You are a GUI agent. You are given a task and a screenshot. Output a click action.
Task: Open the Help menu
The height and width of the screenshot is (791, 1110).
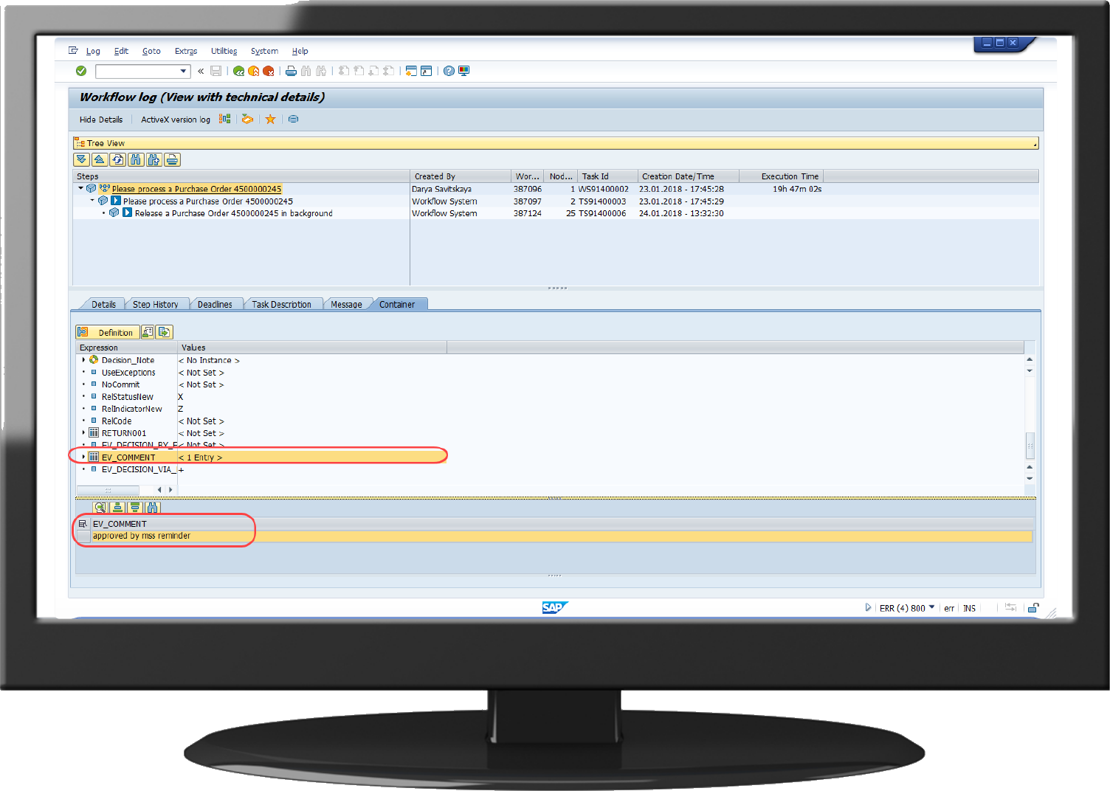click(x=300, y=51)
